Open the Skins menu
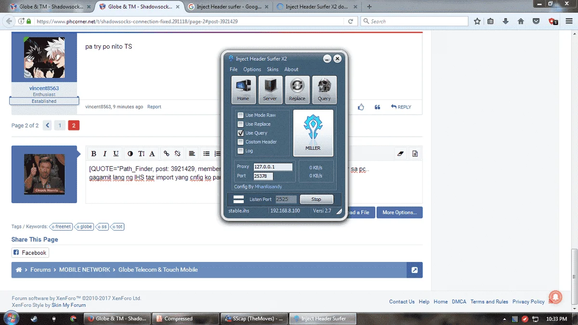Image resolution: width=578 pixels, height=325 pixels. [273, 69]
